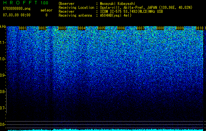Click the 1.0 kHz axis tick
The width and height of the screenshot is (206, 131).
[3, 59]
